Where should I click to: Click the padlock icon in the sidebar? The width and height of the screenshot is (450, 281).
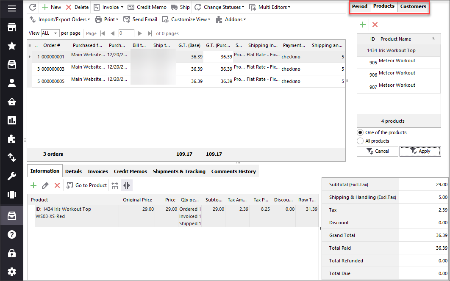pos(12,253)
